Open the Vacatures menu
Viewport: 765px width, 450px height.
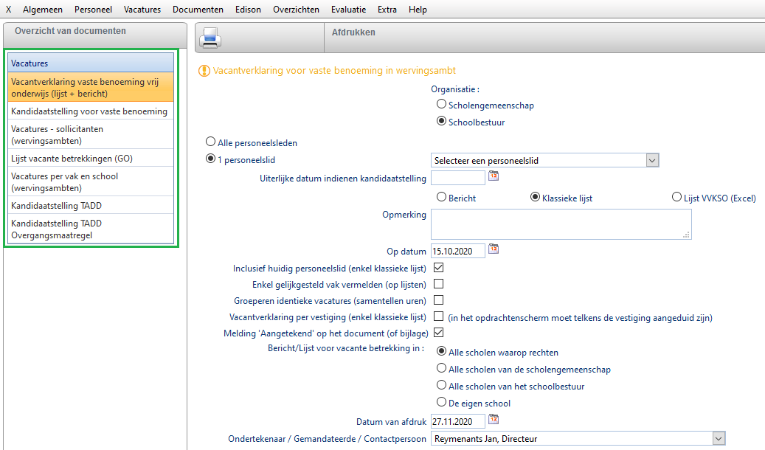pos(142,10)
